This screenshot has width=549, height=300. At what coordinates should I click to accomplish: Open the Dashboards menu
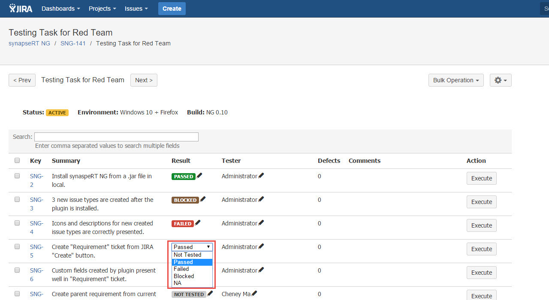click(x=60, y=9)
